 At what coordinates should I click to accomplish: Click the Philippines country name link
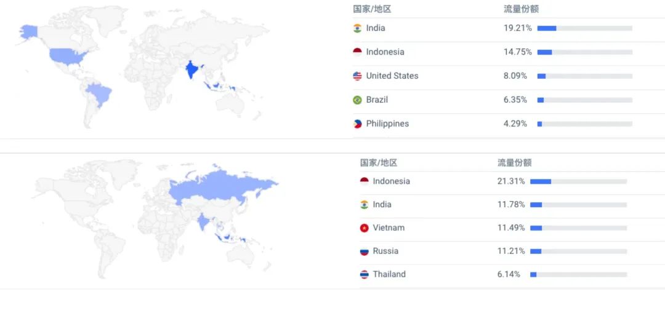[x=387, y=124]
